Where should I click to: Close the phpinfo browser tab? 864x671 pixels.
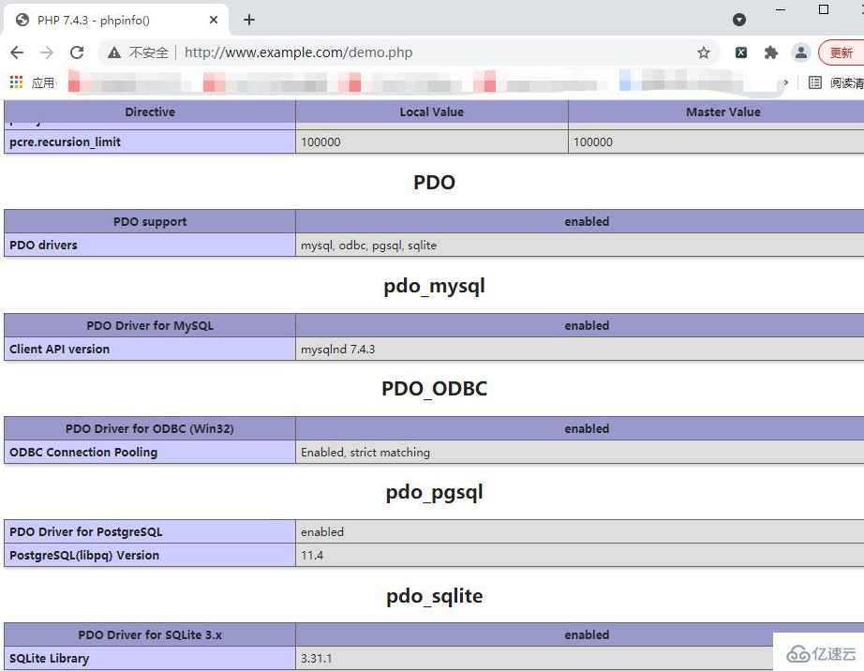[x=213, y=19]
